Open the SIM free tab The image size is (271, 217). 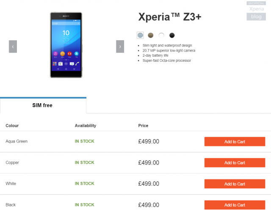(42, 105)
